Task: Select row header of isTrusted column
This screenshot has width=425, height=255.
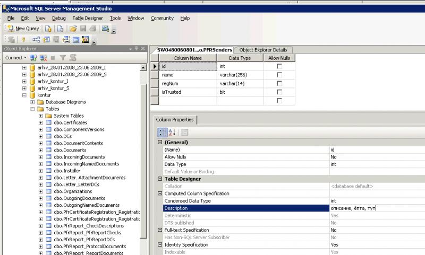Action: (155, 92)
